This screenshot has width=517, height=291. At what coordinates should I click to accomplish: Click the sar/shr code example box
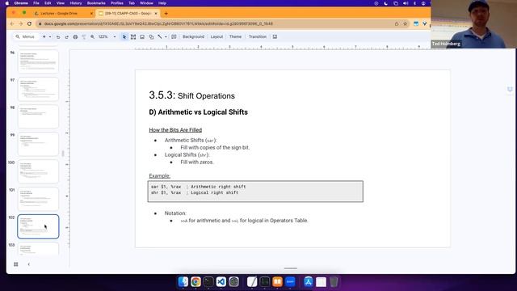[x=255, y=192]
